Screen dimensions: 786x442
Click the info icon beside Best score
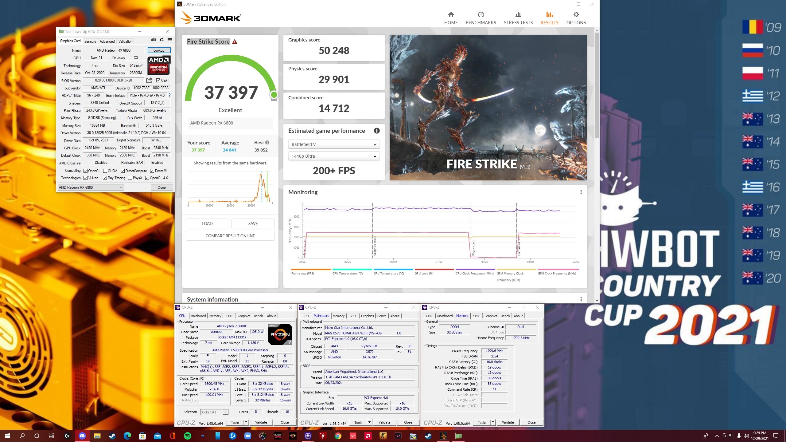[x=267, y=142]
